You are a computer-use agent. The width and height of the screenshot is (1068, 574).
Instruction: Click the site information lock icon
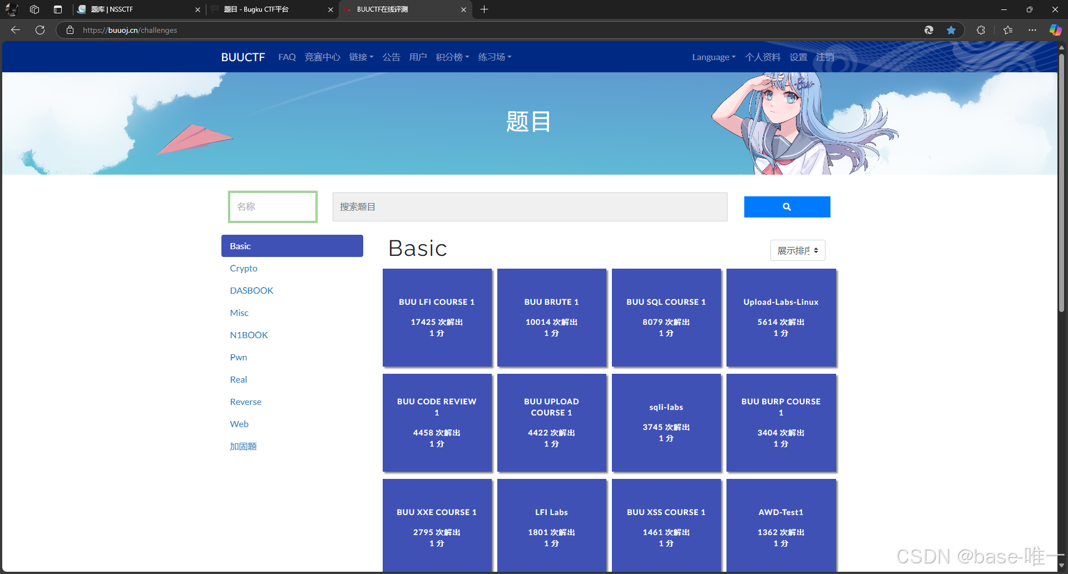click(x=70, y=30)
